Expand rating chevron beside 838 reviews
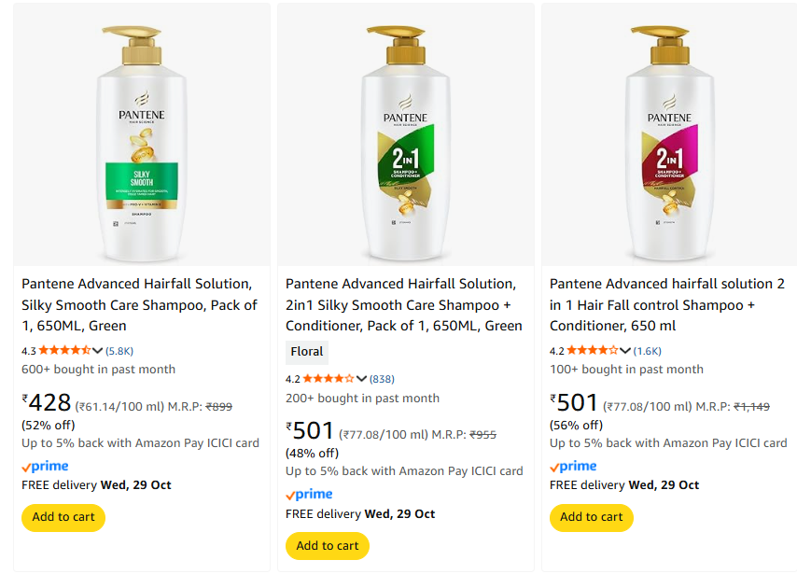797x574 pixels. 362,379
